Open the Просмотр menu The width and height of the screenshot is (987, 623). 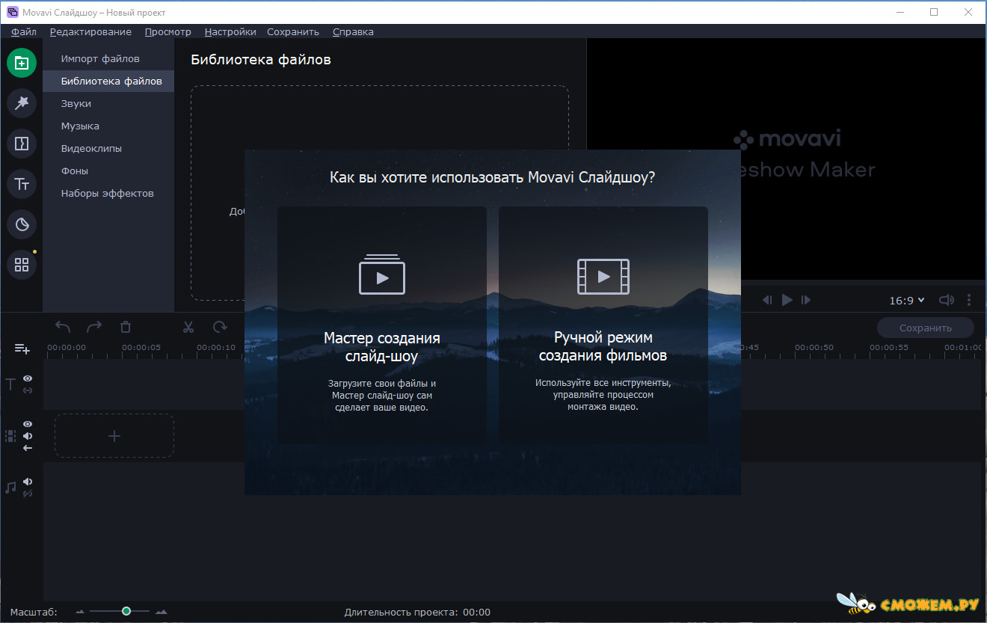[167, 31]
